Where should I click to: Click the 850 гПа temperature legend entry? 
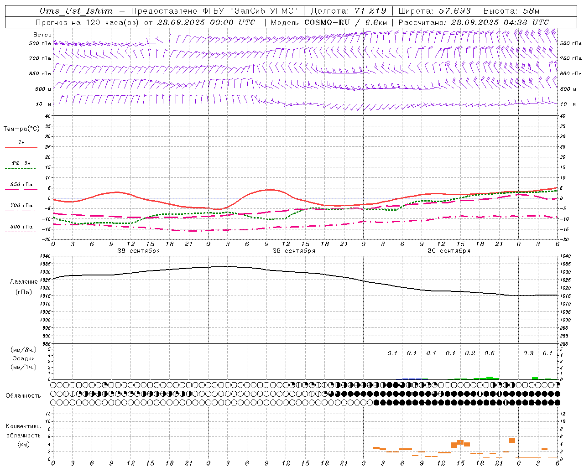tap(21, 185)
